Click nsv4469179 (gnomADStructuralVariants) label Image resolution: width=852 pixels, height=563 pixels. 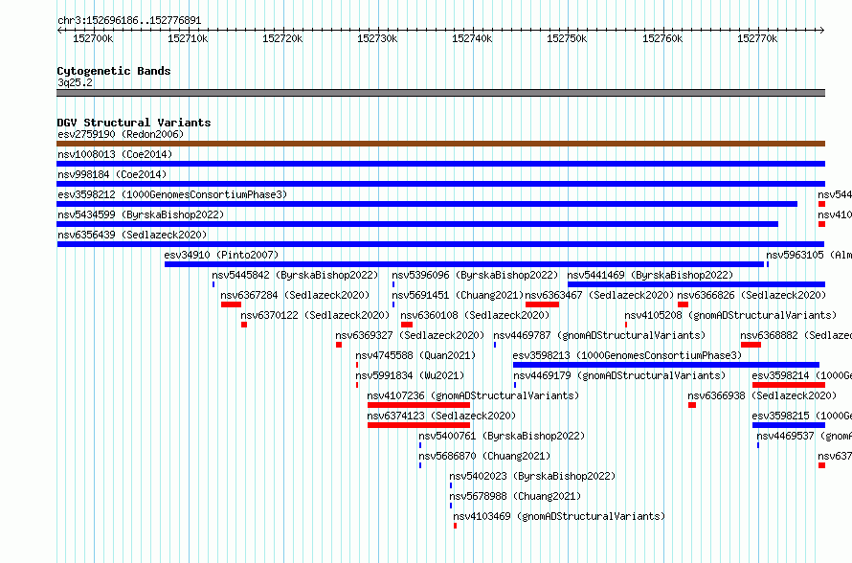(x=619, y=375)
